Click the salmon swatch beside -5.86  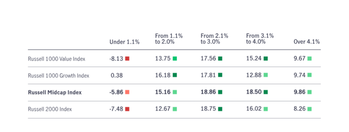click(x=127, y=92)
